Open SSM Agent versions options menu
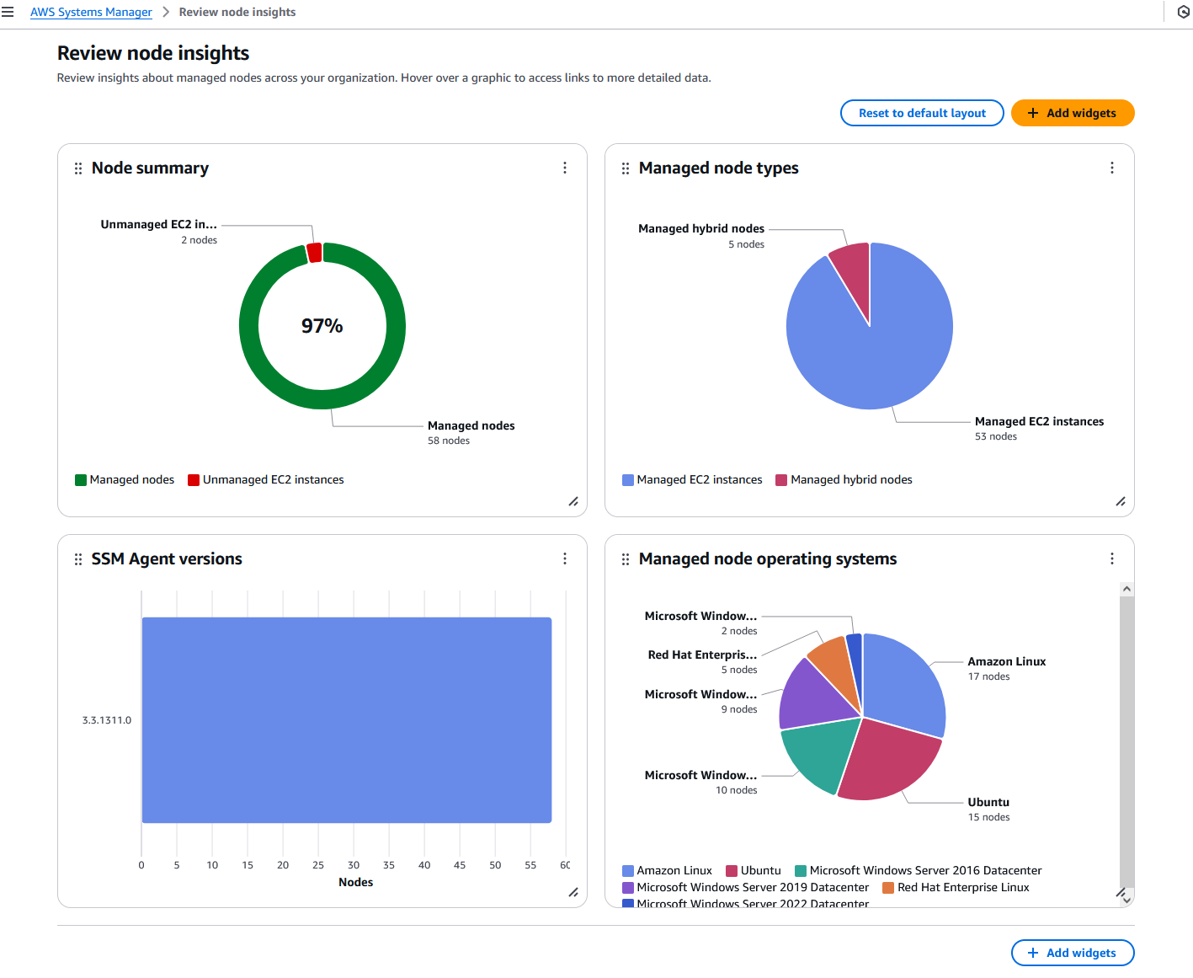Viewport: 1193px width, 978px height. (565, 558)
